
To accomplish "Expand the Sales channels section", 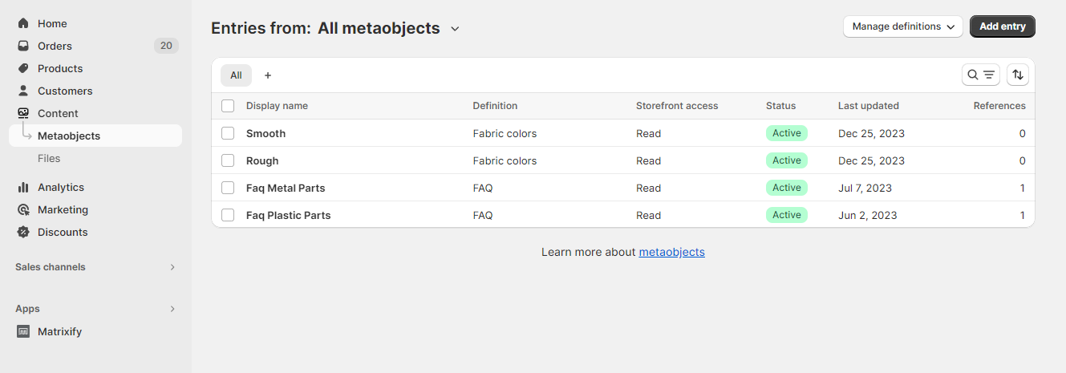I will [172, 267].
